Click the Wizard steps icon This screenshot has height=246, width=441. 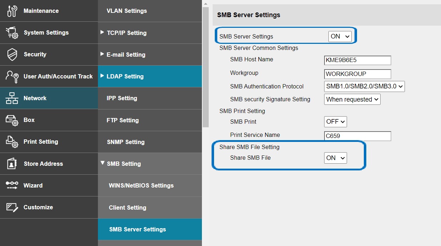pyautogui.click(x=12, y=185)
